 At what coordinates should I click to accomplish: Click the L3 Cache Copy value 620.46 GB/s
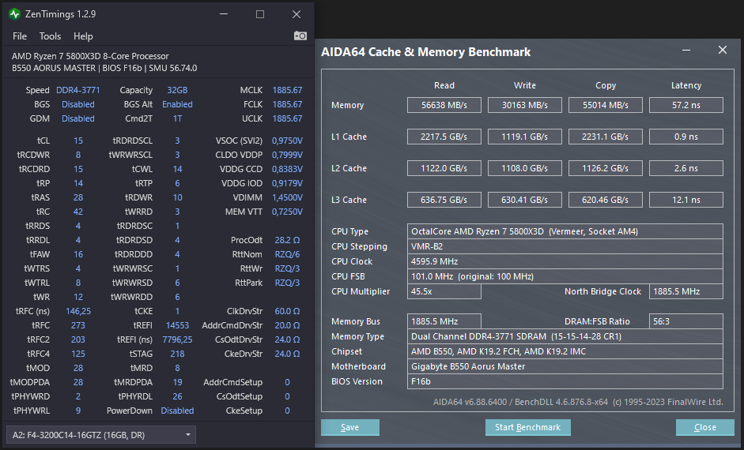click(606, 200)
